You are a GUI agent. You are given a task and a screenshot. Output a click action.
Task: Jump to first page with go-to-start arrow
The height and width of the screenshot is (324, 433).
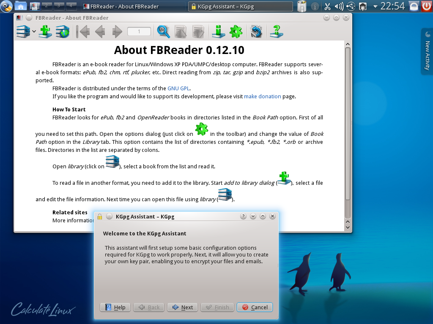83,31
